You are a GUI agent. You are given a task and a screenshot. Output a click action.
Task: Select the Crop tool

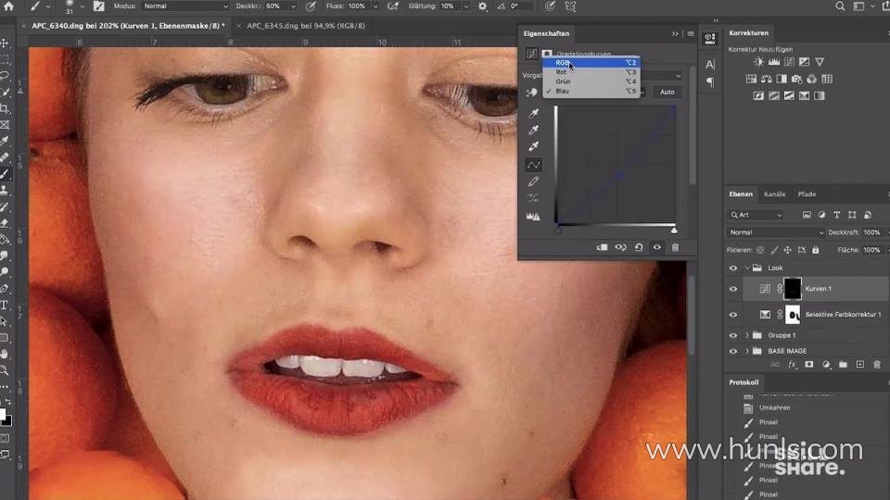pos(5,108)
